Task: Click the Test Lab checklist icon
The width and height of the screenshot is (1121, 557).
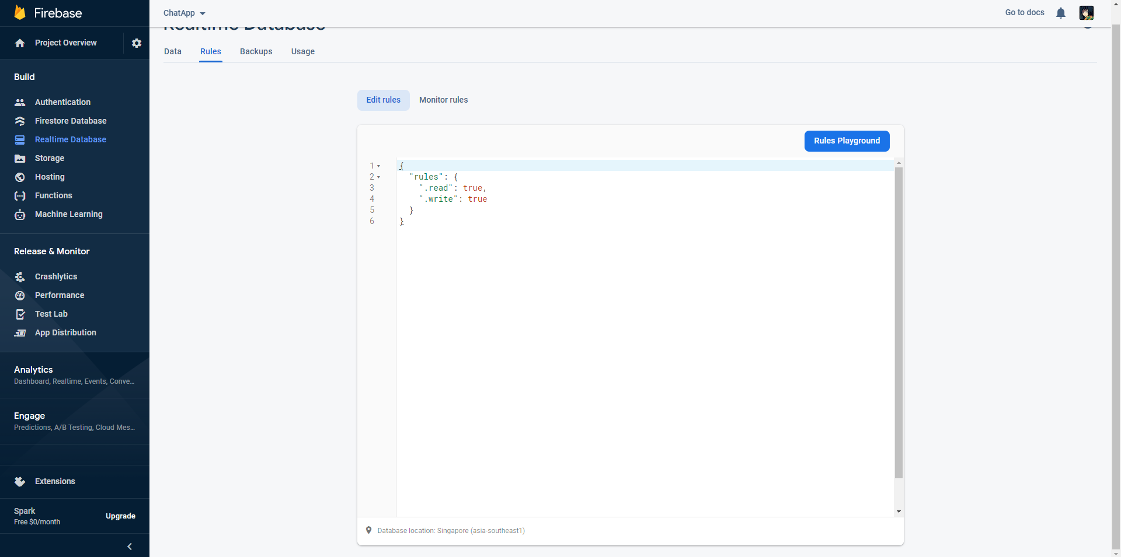Action: tap(20, 314)
